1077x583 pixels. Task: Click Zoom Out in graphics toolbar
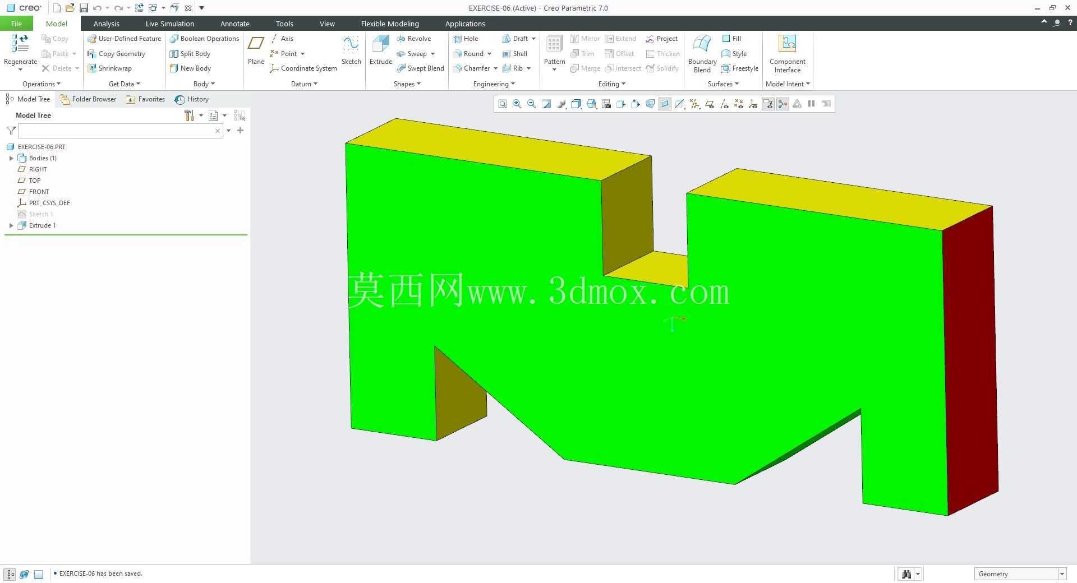tap(532, 104)
